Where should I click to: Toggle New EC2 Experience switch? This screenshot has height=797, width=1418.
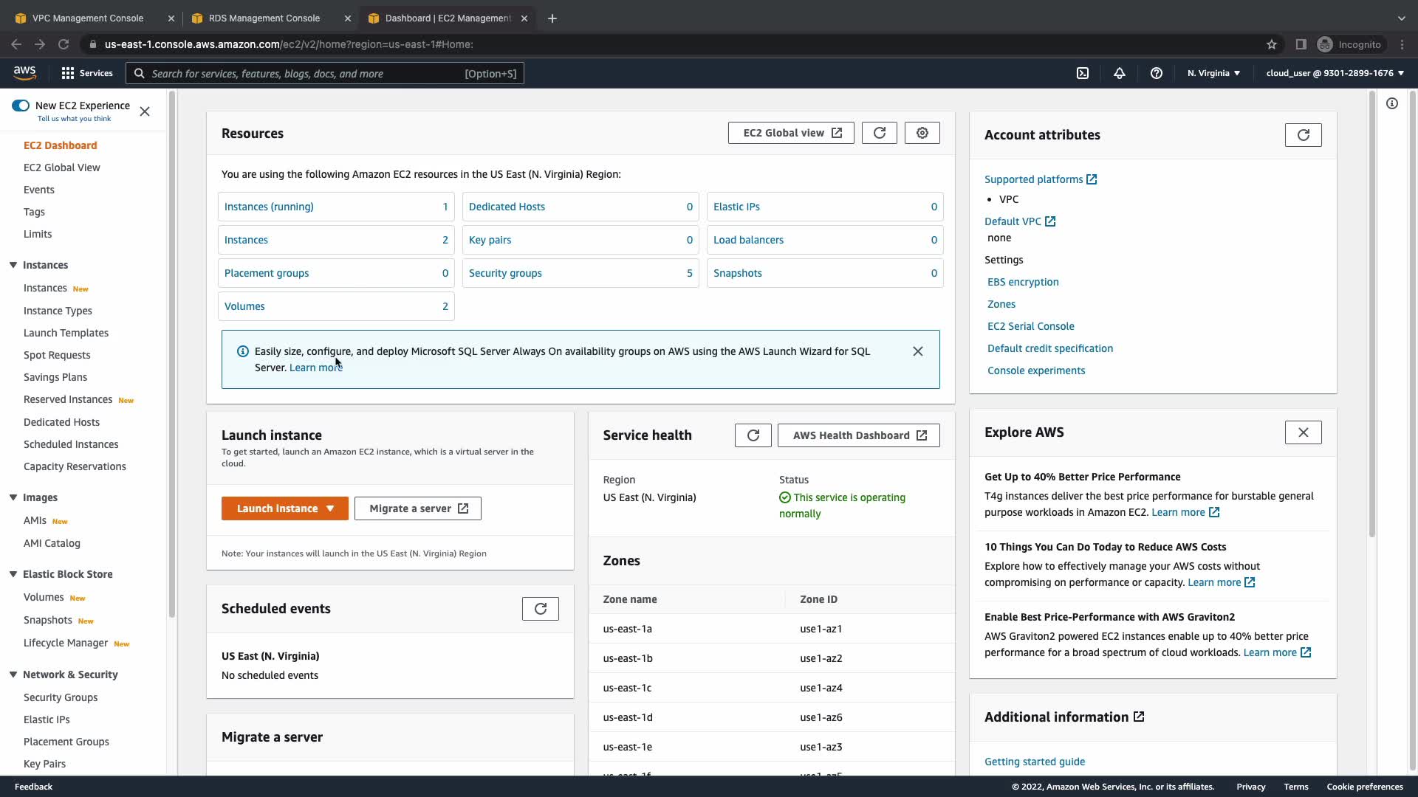(21, 106)
